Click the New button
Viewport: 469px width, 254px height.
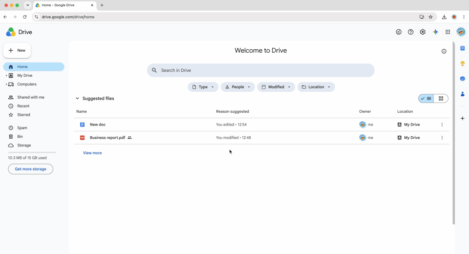tap(17, 50)
